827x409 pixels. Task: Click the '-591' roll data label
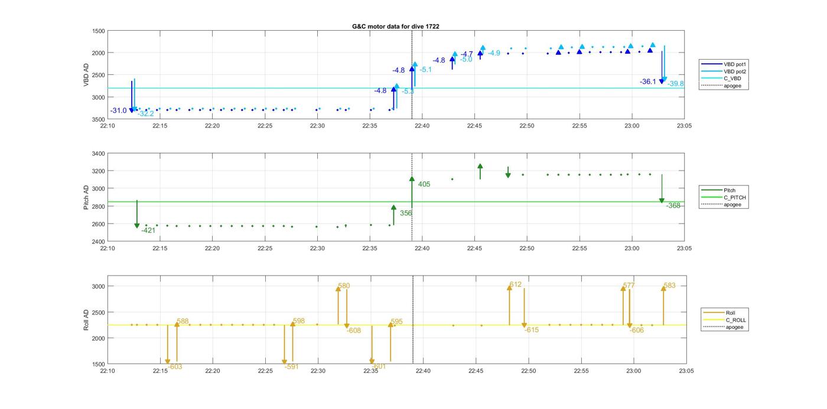click(x=291, y=367)
